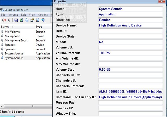167x117 pixels.
Task: Click the Device Name value field
Action: pyautogui.click(x=130, y=26)
